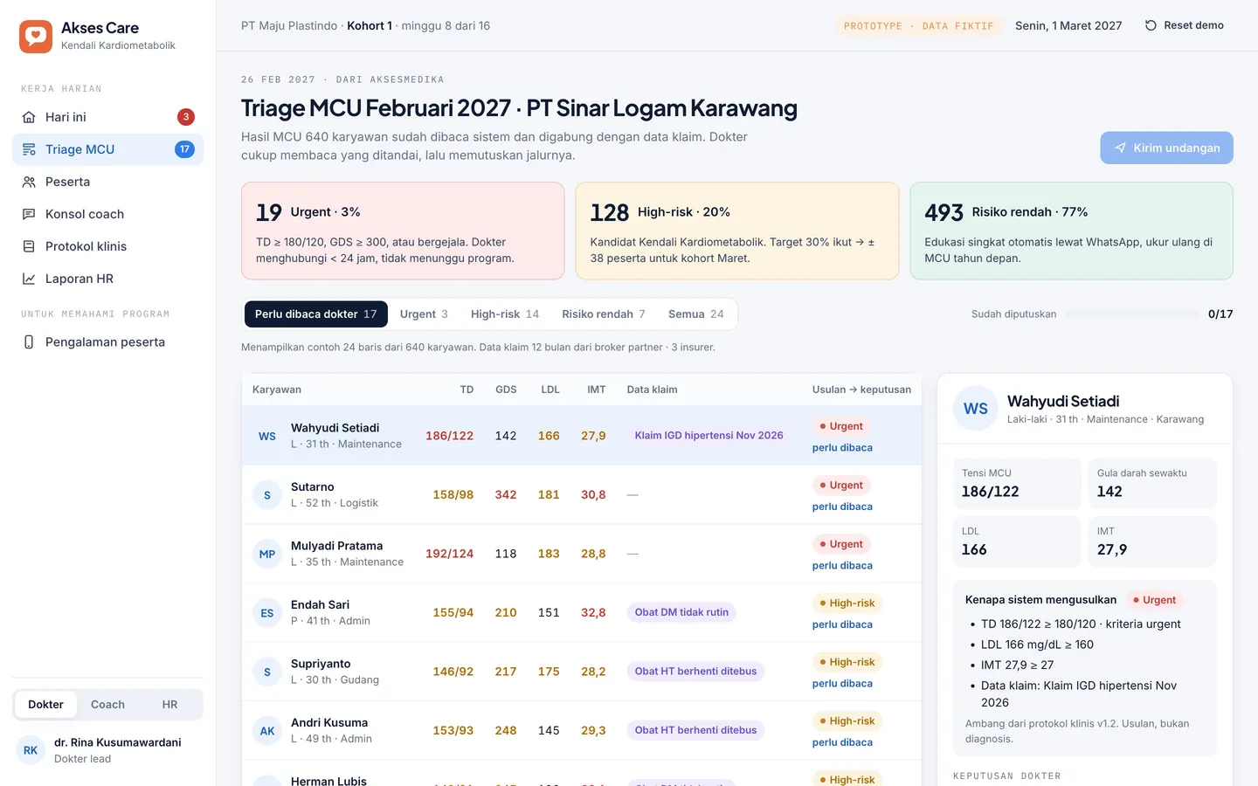Click the Akses Care logo icon

[x=36, y=37]
